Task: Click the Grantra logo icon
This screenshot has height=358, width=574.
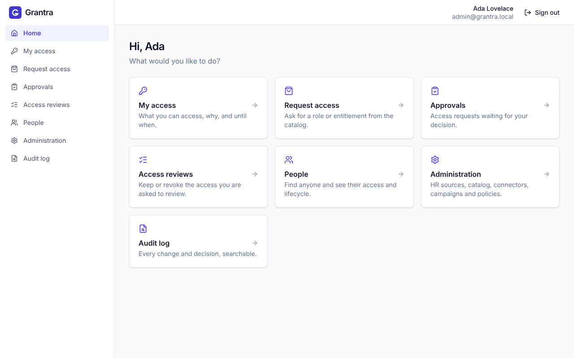Action: pos(15,13)
